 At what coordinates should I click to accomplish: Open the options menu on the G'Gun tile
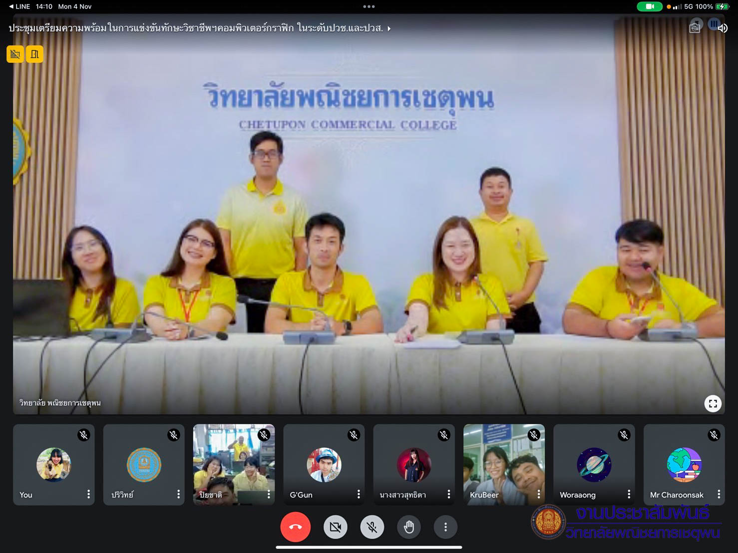(359, 494)
